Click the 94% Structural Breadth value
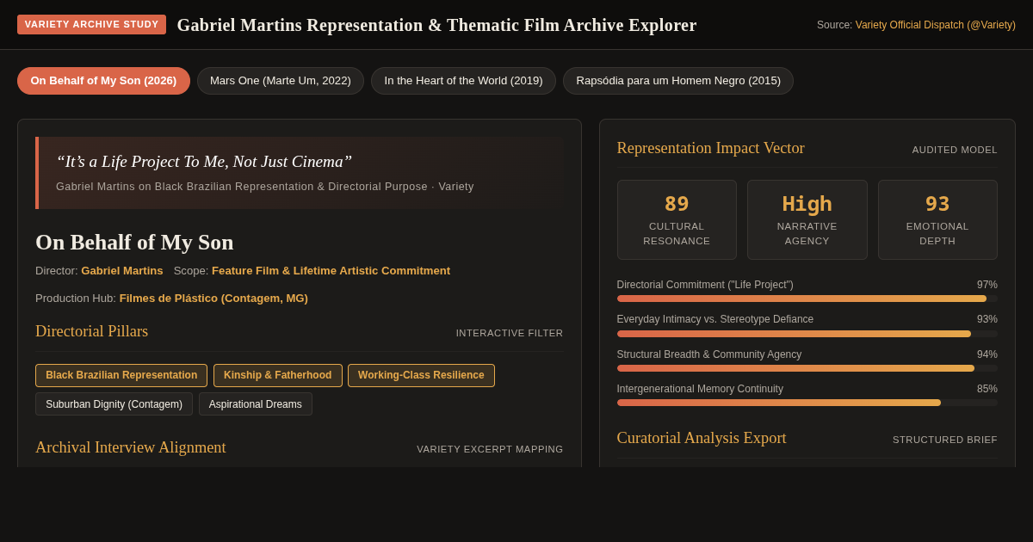Screen dimensions: 1033x542 (x=987, y=354)
